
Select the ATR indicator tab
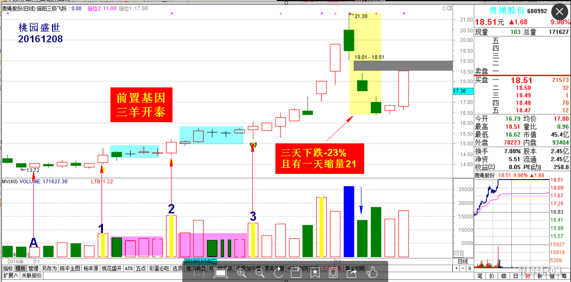coord(129,269)
